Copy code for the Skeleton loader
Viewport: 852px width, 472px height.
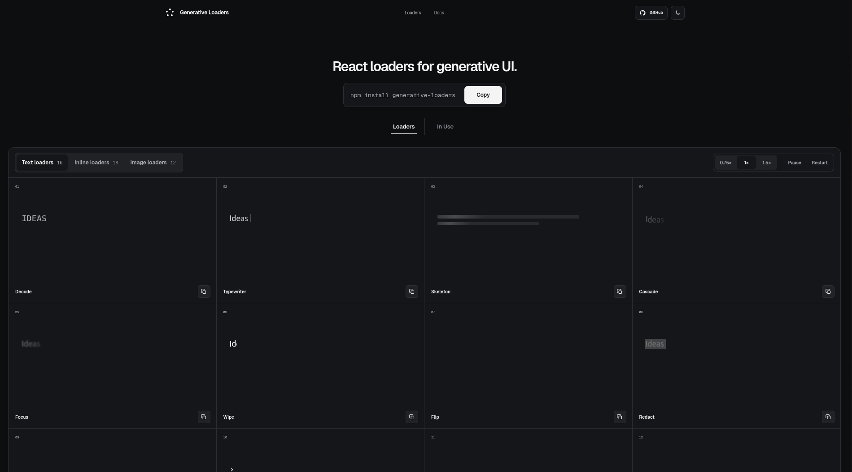coord(620,292)
